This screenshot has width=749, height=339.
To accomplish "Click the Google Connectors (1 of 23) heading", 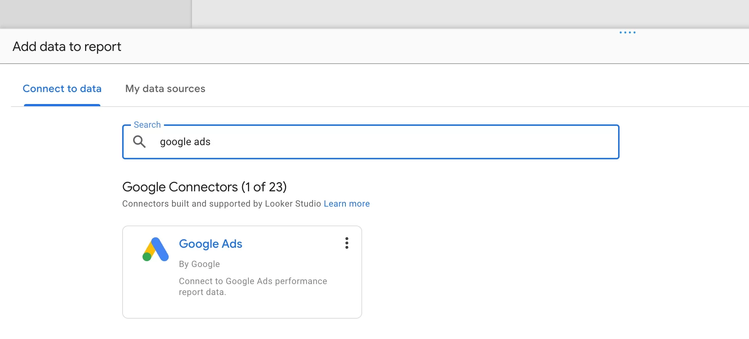I will (204, 187).
